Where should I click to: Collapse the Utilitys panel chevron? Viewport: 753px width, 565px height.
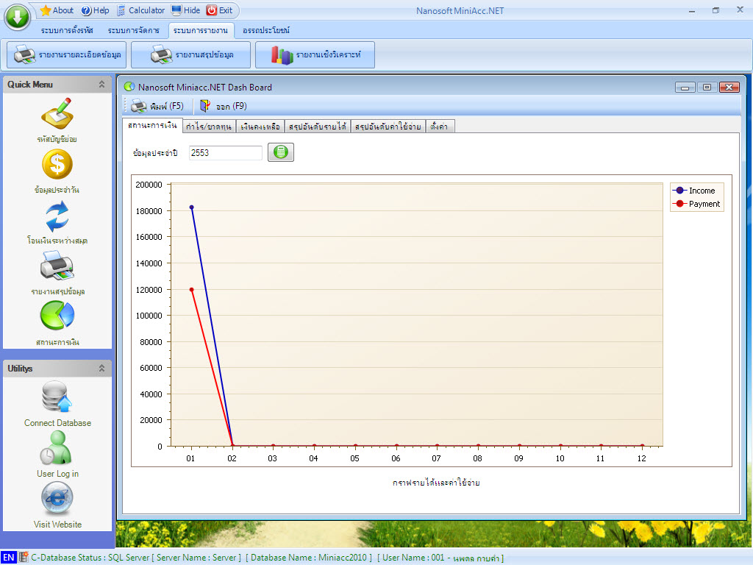click(x=101, y=368)
